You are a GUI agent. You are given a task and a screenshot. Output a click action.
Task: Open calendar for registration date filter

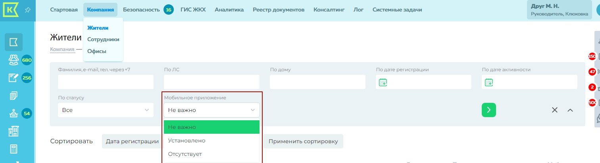[x=383, y=82]
